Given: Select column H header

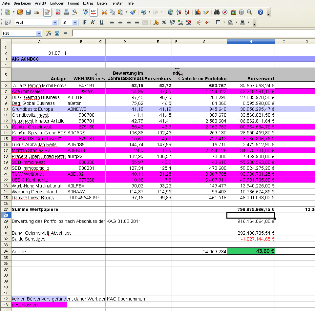Looking at the screenshot, I should pos(251,41).
